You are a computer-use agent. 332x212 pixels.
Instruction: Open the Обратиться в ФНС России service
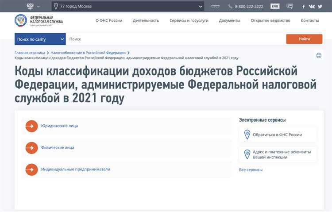[x=278, y=135]
